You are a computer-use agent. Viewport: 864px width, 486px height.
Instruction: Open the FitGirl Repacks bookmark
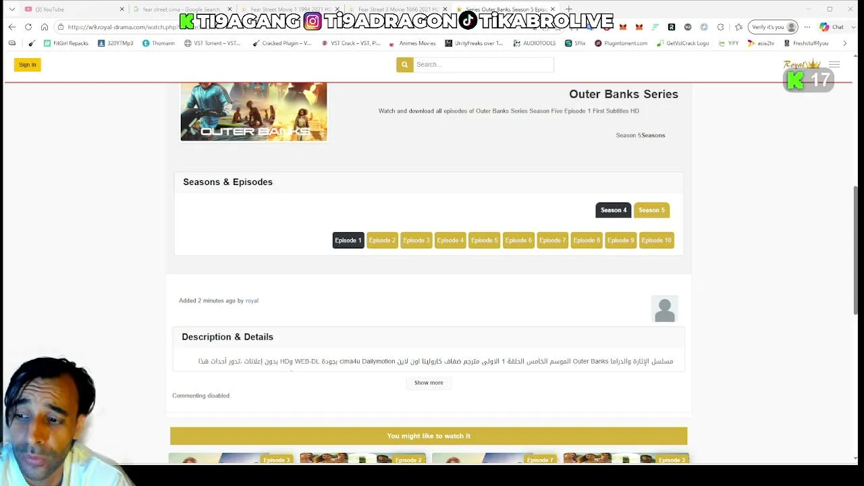(66, 43)
